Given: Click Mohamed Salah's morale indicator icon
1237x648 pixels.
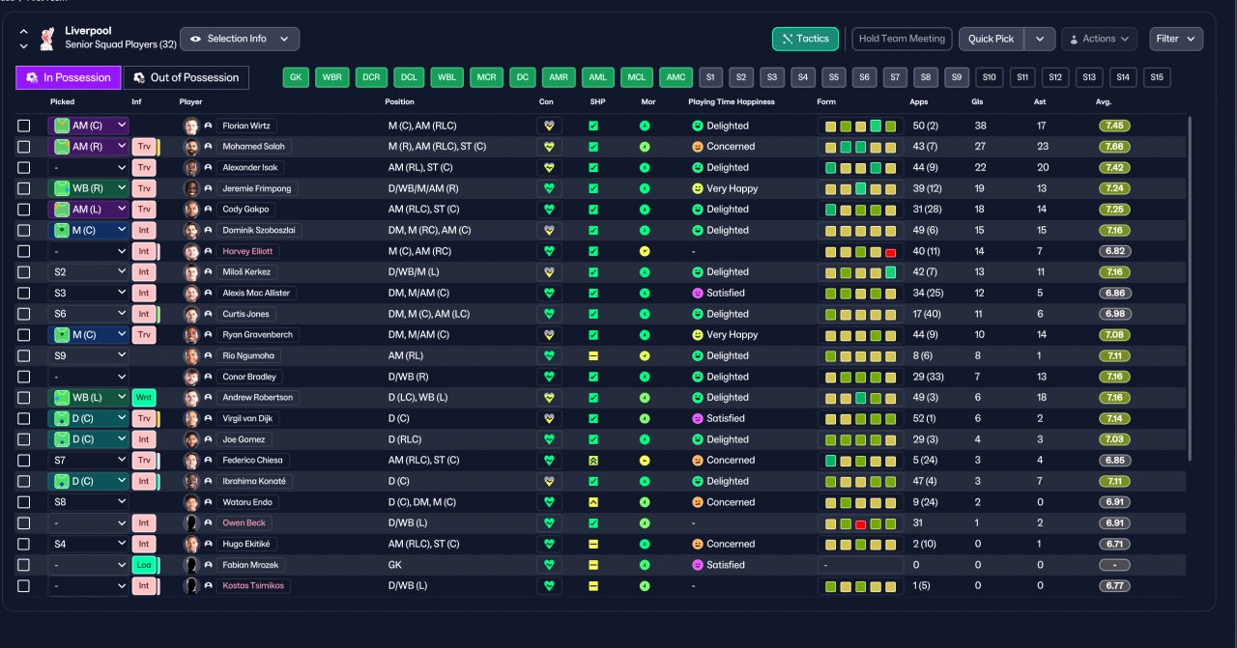Looking at the screenshot, I should pos(645,147).
